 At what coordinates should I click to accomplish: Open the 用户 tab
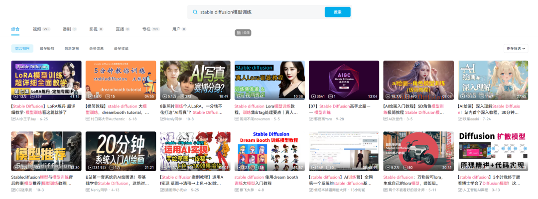click(179, 29)
